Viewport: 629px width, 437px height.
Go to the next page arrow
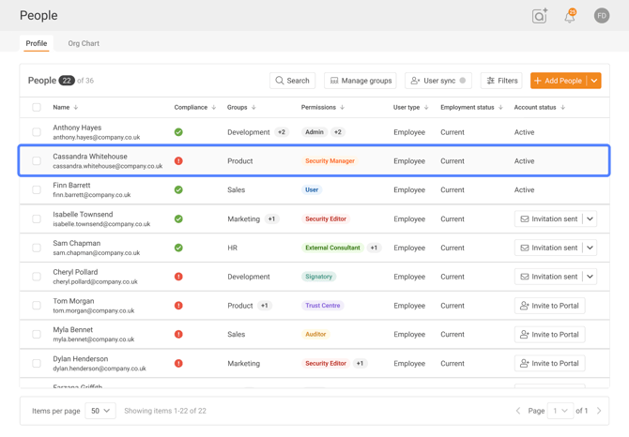pyautogui.click(x=599, y=411)
